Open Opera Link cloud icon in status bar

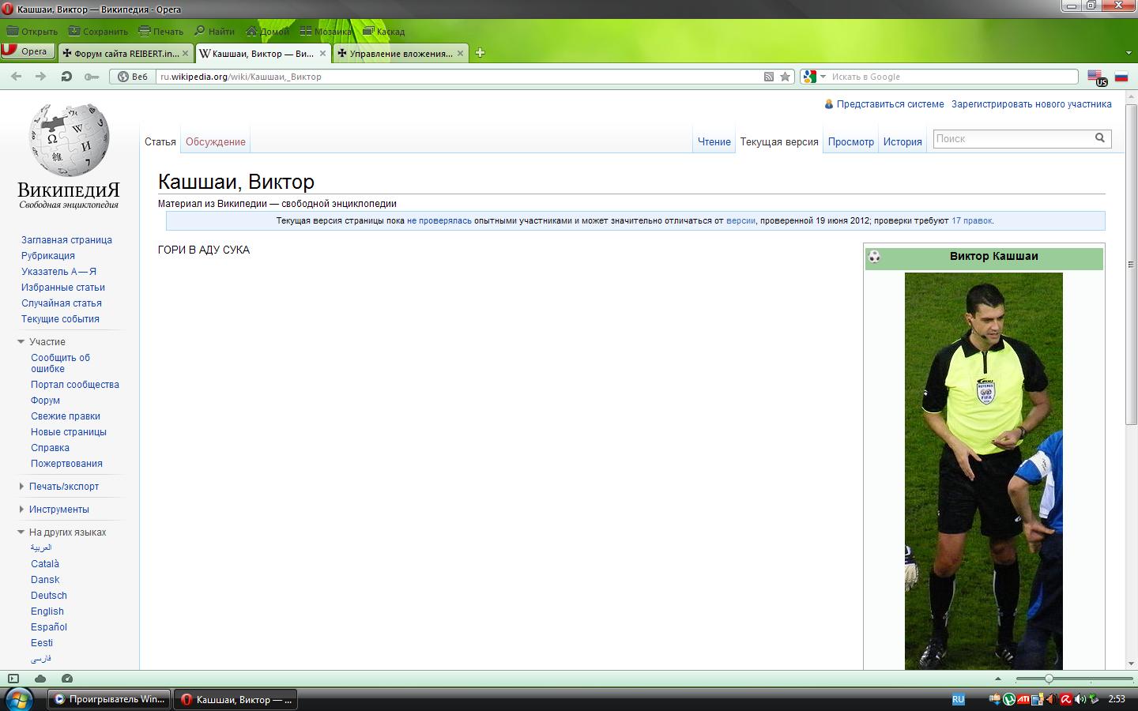(x=40, y=679)
